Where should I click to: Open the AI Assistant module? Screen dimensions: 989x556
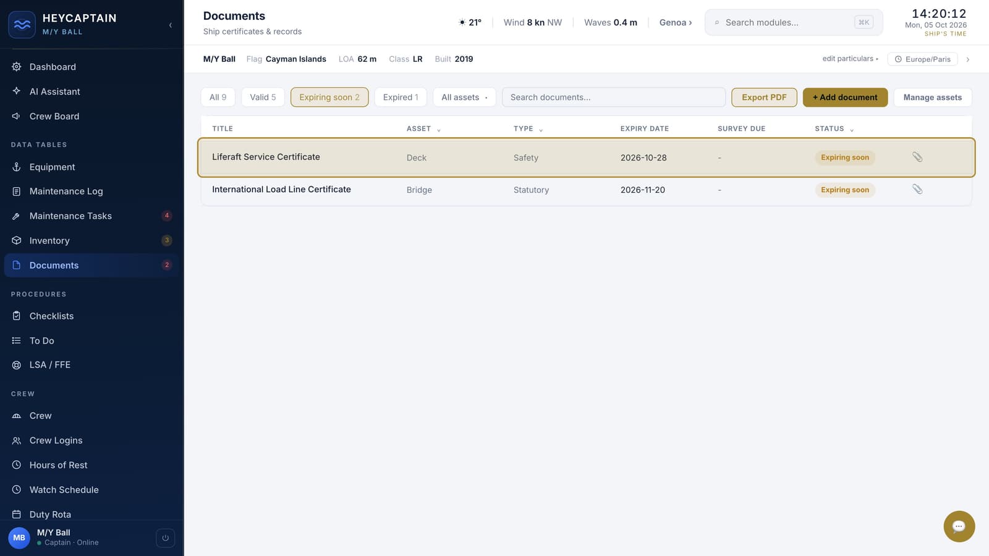91,91
